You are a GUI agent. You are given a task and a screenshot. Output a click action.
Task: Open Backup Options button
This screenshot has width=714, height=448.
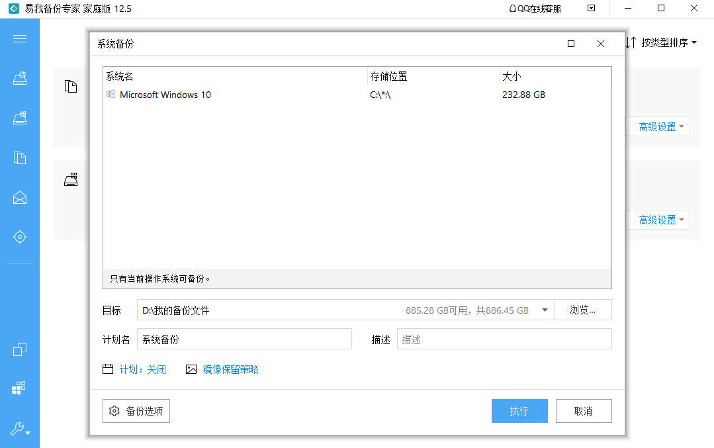[137, 411]
